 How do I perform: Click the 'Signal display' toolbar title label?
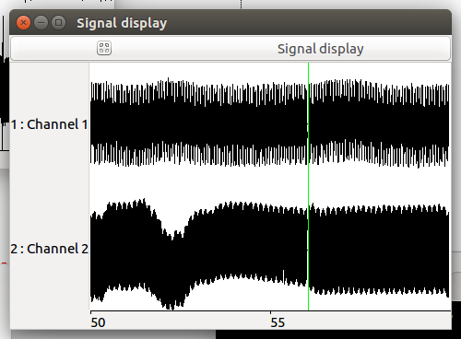(x=321, y=49)
